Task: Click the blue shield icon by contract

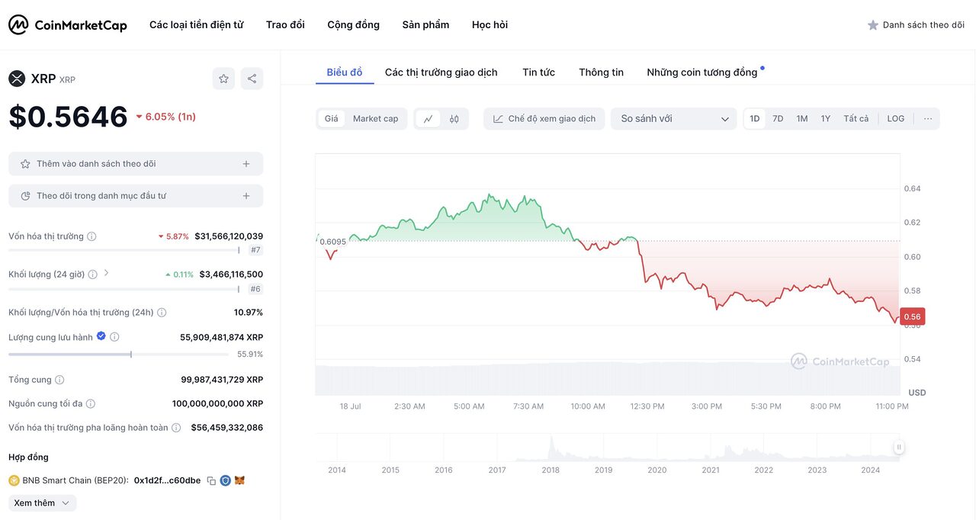Action: point(225,481)
